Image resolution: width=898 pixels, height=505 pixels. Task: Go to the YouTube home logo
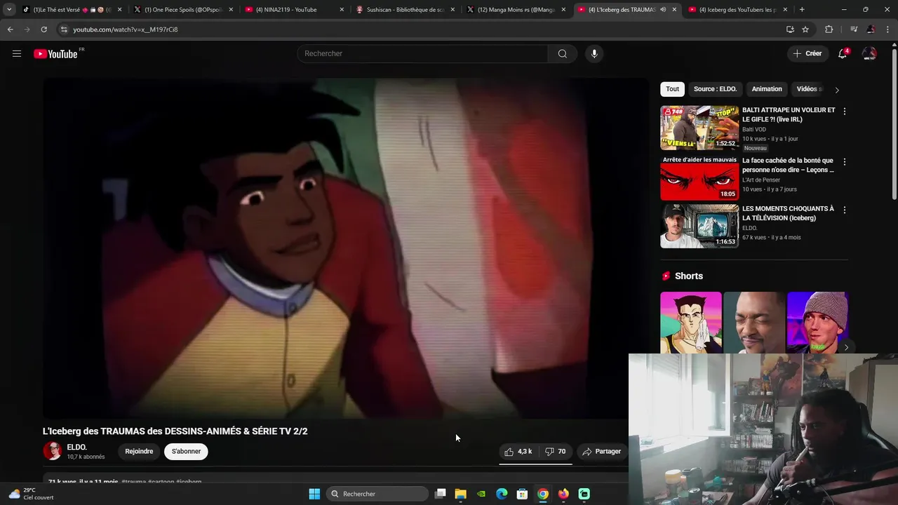(55, 54)
